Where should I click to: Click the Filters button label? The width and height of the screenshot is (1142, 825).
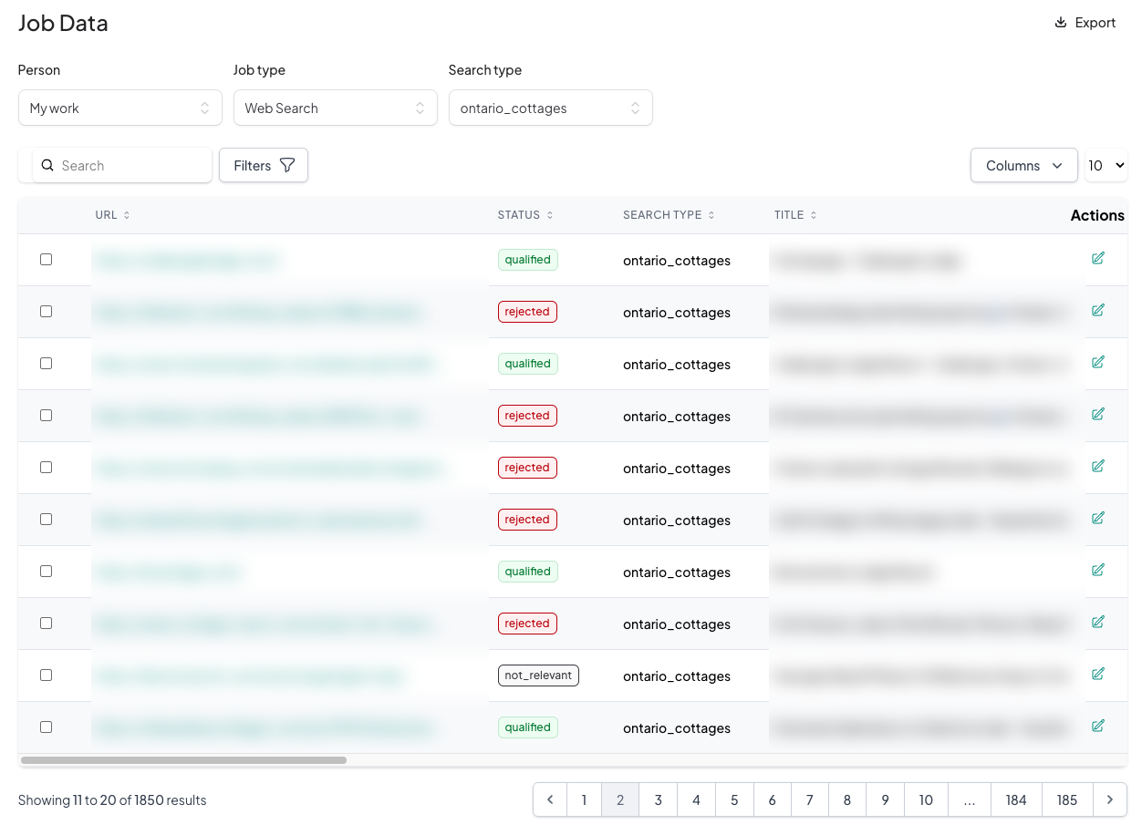tap(253, 165)
